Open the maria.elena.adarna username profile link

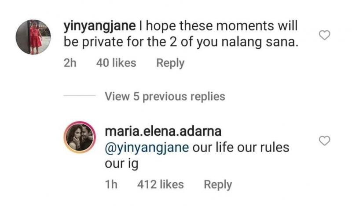click(x=162, y=131)
